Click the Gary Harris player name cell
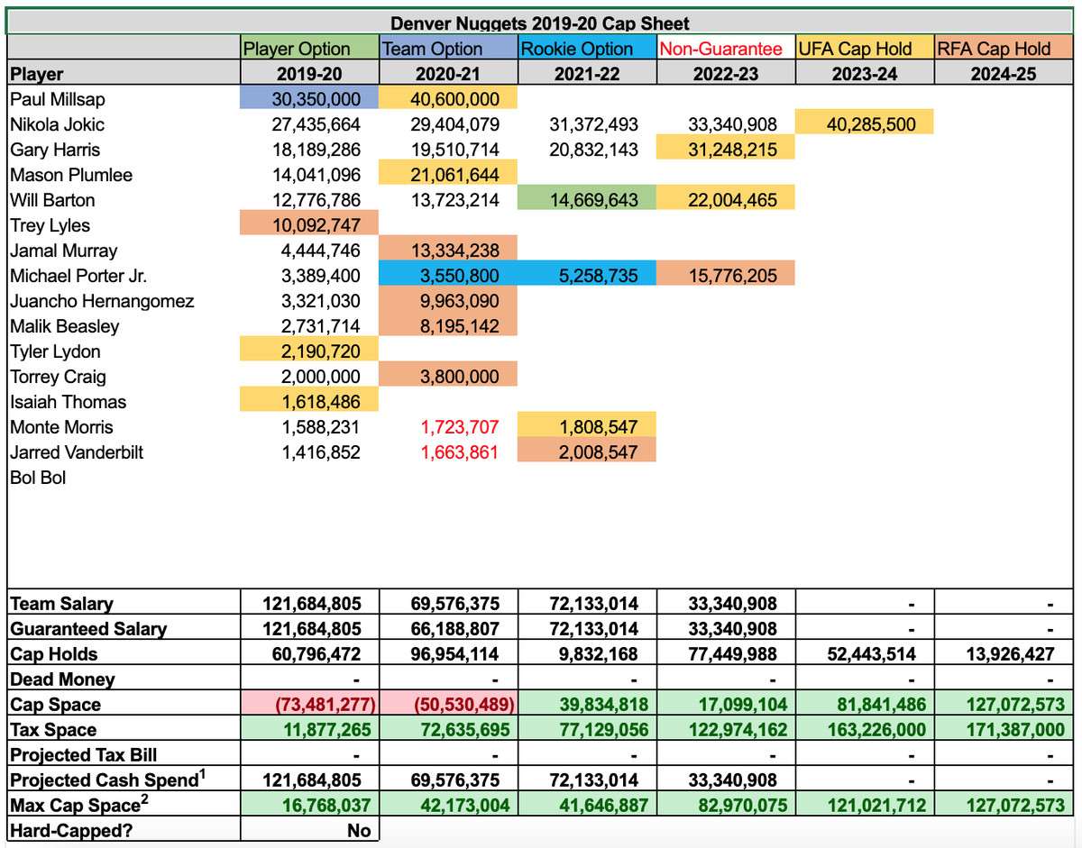Viewport: 1082px width, 848px height. (124, 149)
